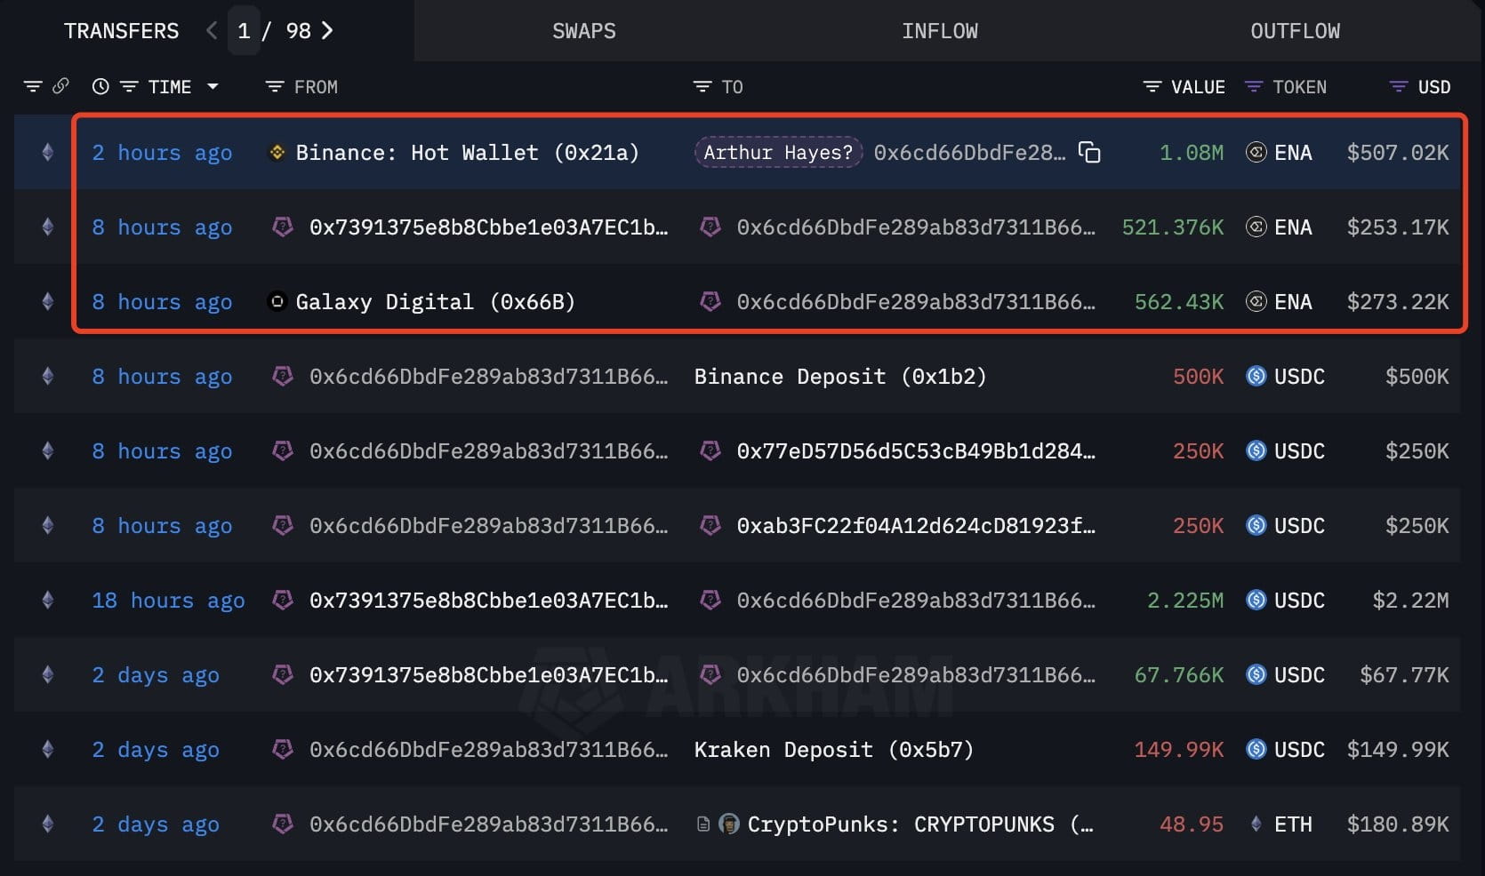Open Kraken Deposit (0x5b7) recipient
The height and width of the screenshot is (876, 1485).
pyautogui.click(x=834, y=750)
